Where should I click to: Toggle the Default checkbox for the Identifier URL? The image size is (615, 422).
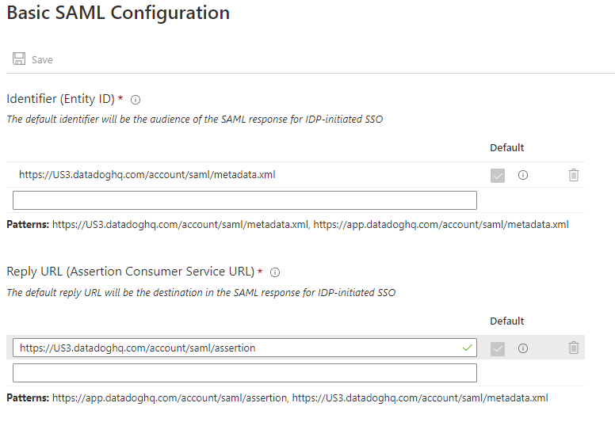click(x=498, y=175)
